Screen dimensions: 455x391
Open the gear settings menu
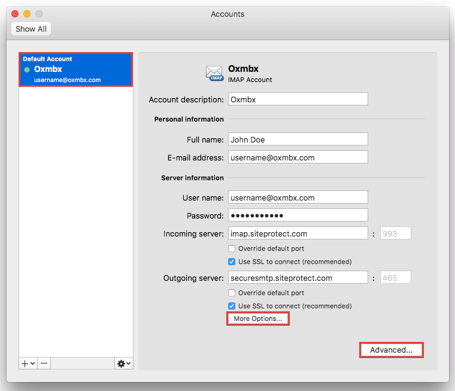pos(123,363)
